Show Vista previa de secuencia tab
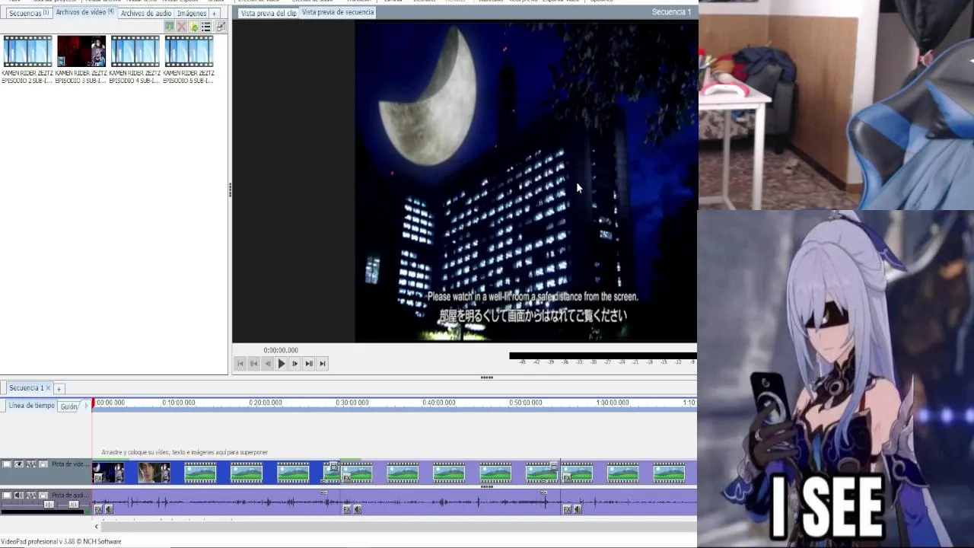The height and width of the screenshot is (548, 974). tap(338, 12)
